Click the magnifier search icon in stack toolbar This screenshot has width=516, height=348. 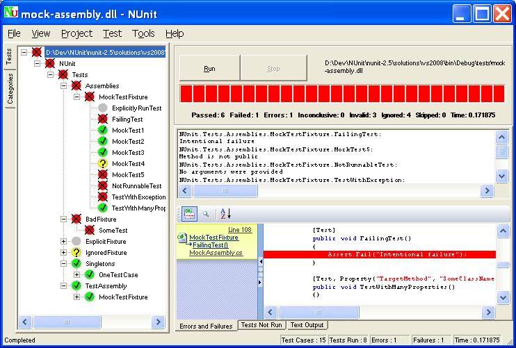pyautogui.click(x=206, y=214)
